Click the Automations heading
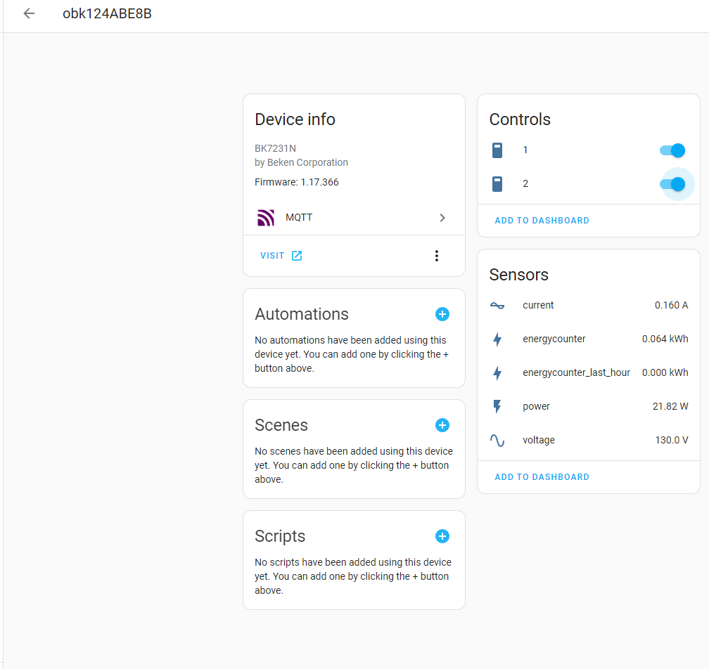The image size is (709, 669). click(302, 314)
